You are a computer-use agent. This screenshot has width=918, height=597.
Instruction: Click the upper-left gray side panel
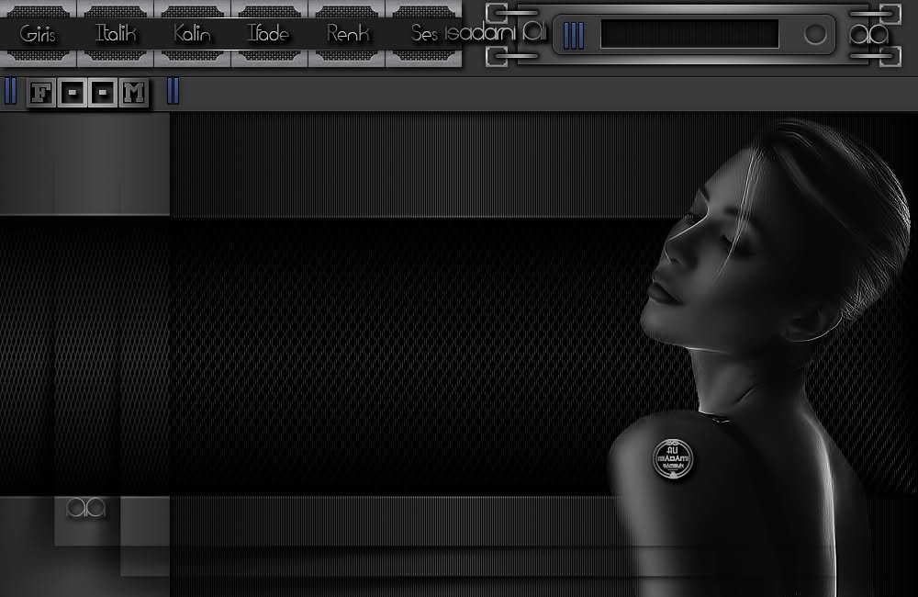[84, 164]
